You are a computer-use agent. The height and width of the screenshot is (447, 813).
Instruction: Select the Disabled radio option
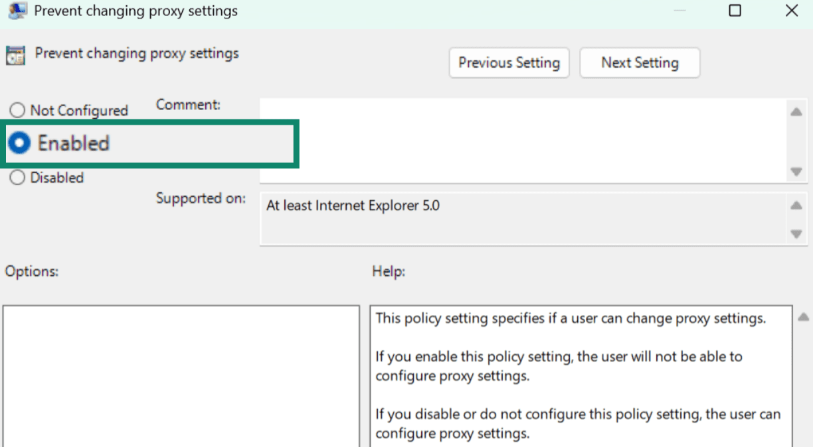[17, 178]
